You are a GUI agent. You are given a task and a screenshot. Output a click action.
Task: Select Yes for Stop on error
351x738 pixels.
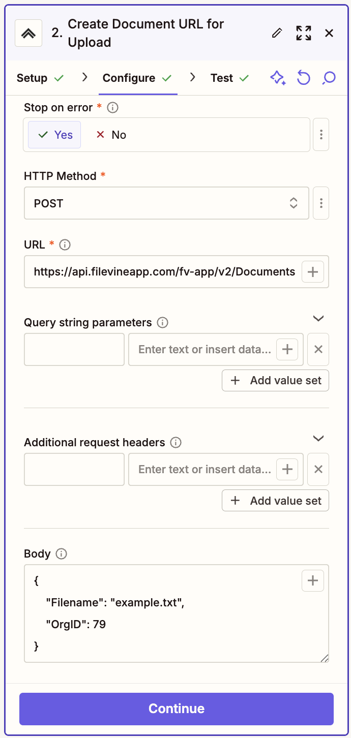(54, 134)
